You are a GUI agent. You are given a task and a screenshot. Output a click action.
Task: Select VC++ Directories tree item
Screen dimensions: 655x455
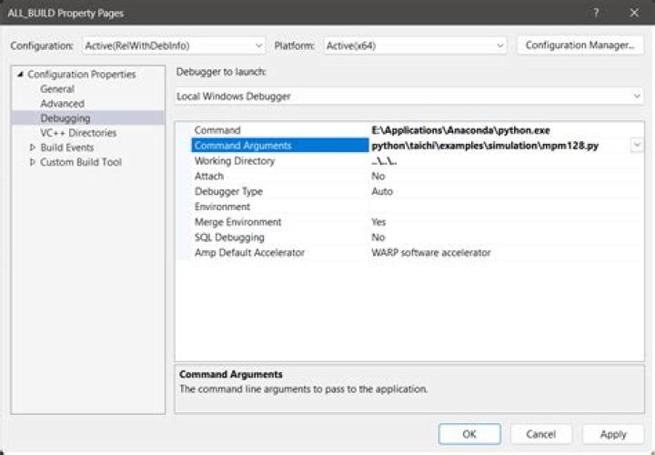[x=78, y=133]
